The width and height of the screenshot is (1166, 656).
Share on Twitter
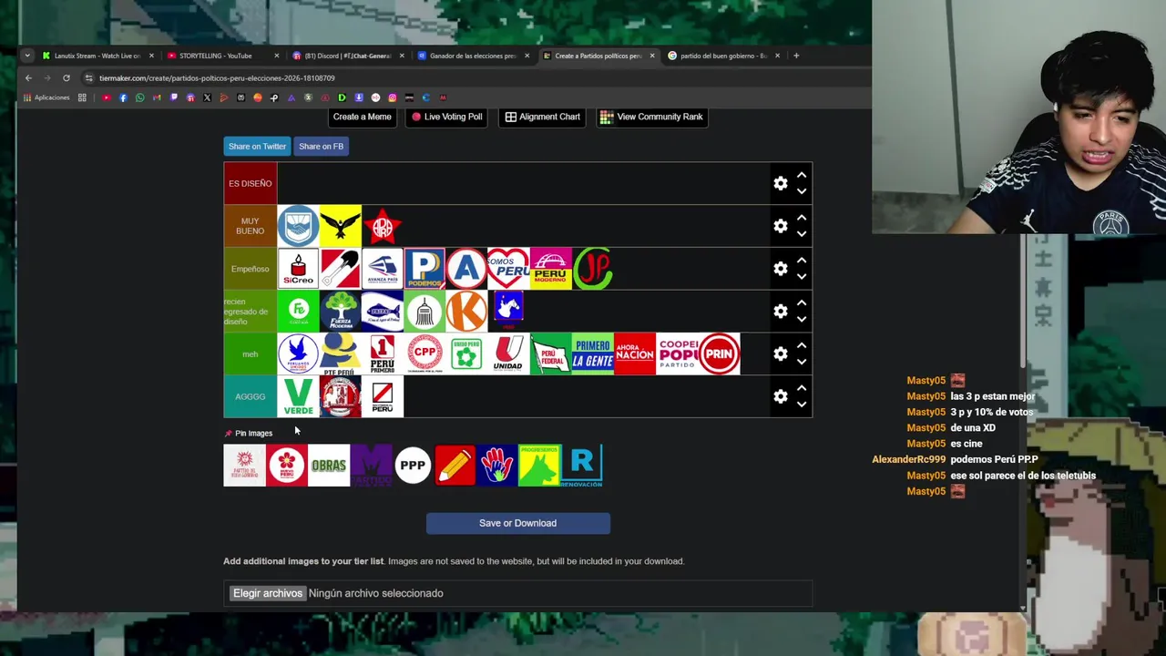257,146
